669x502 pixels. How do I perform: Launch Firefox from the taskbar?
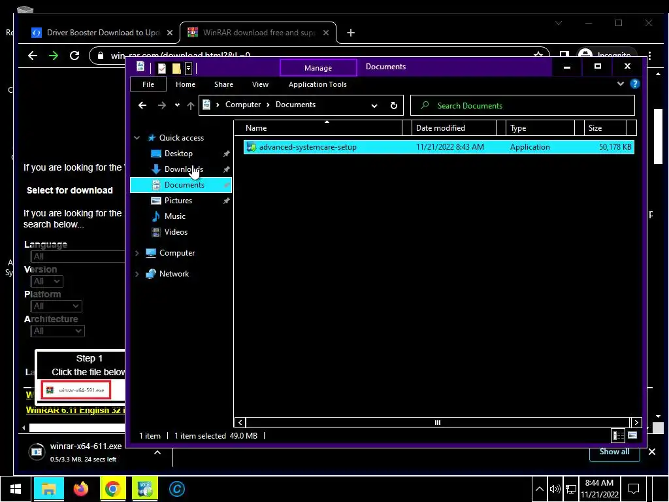point(80,489)
